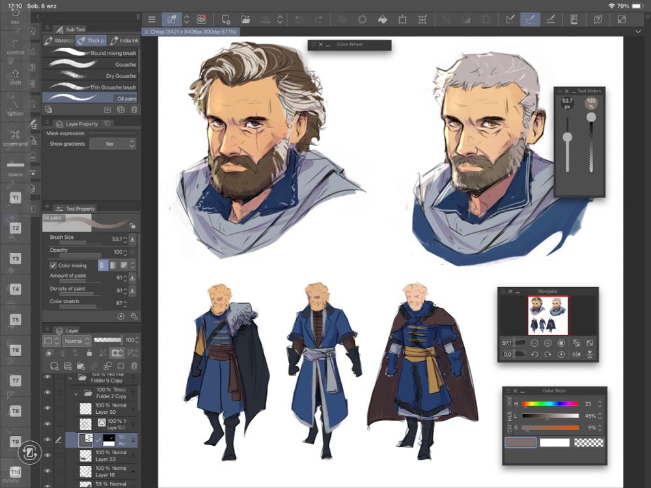
Task: Click the Luminosity percentage stepper arrows
Action: pos(600,415)
